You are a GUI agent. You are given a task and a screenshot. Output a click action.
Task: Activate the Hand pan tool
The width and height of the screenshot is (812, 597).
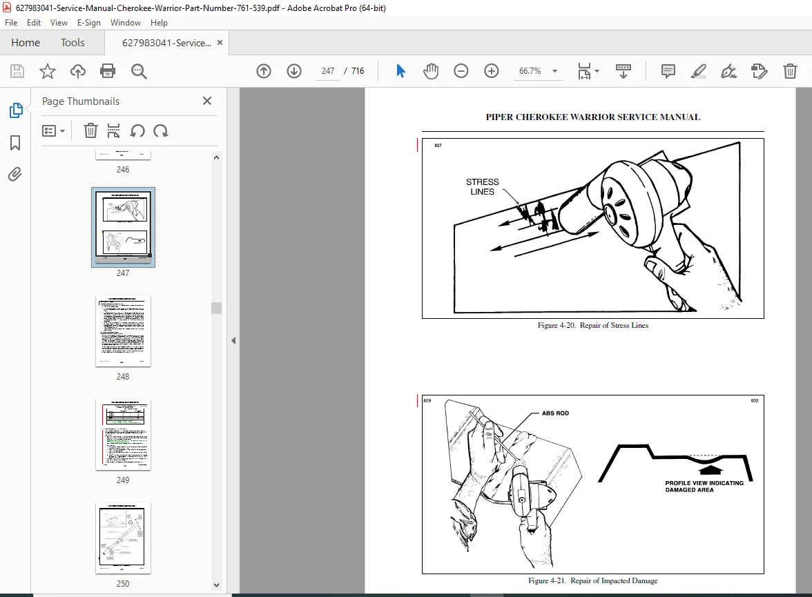point(430,71)
